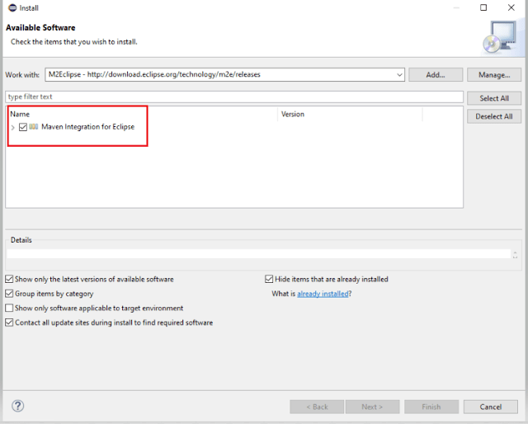Open the Manage... button
The width and height of the screenshot is (528, 424).
(494, 75)
